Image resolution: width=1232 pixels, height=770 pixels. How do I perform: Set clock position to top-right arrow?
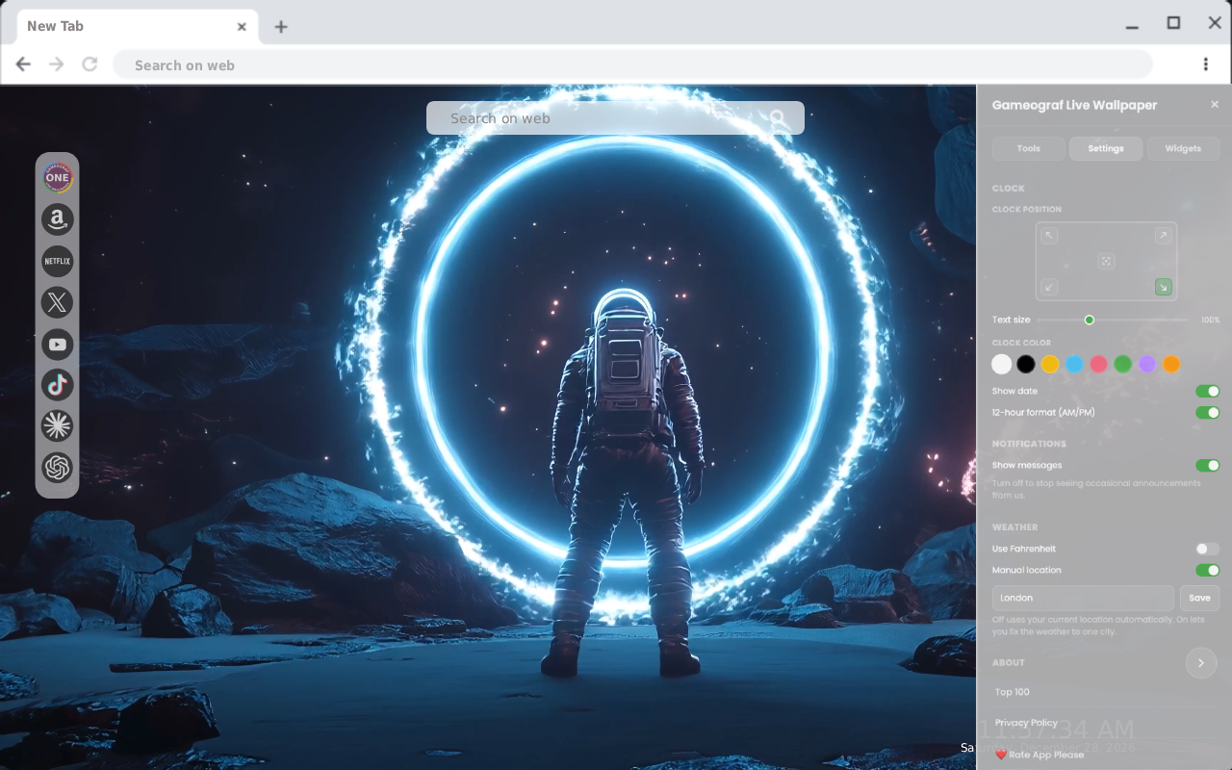coord(1164,236)
